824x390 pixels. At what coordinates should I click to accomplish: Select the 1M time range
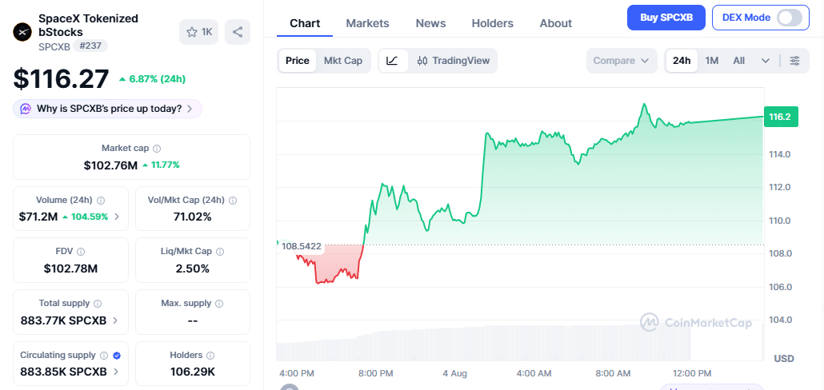pyautogui.click(x=711, y=61)
